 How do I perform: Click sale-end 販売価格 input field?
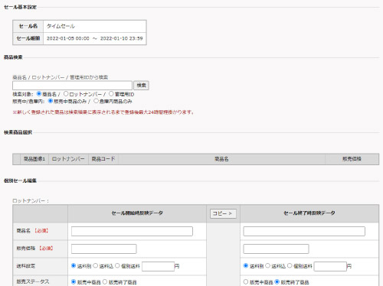coord(276,249)
